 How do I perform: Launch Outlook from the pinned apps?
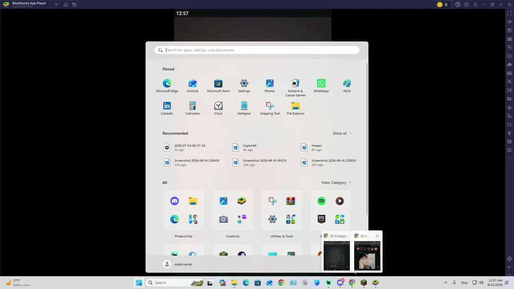coord(193,86)
